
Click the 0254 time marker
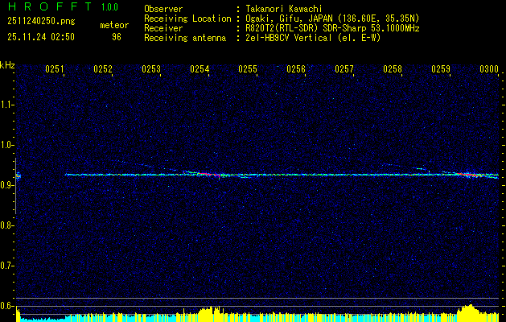200,69
